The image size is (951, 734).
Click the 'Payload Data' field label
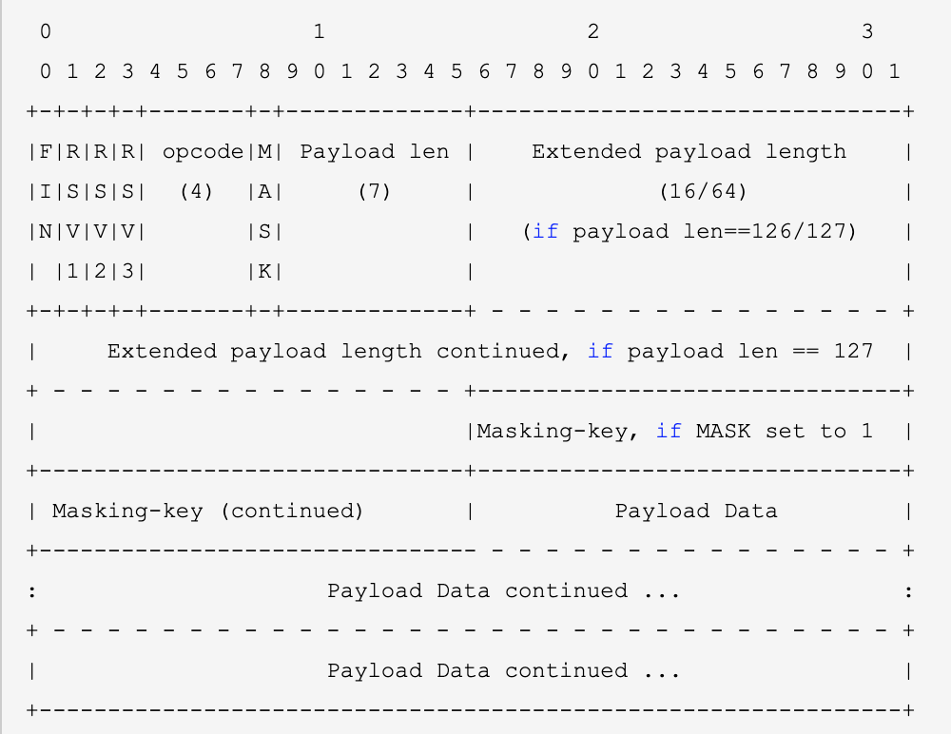click(x=696, y=512)
